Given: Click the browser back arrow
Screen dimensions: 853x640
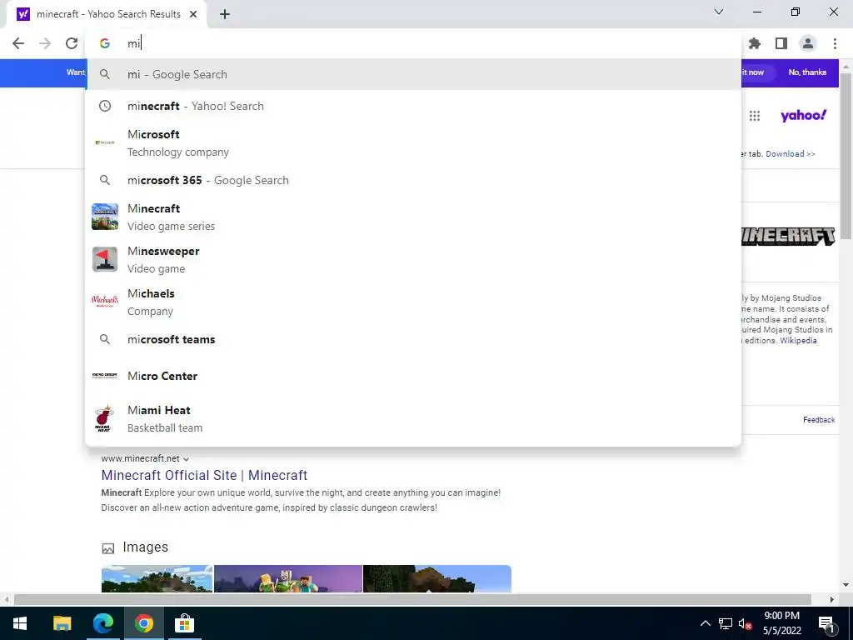Looking at the screenshot, I should pos(18,43).
